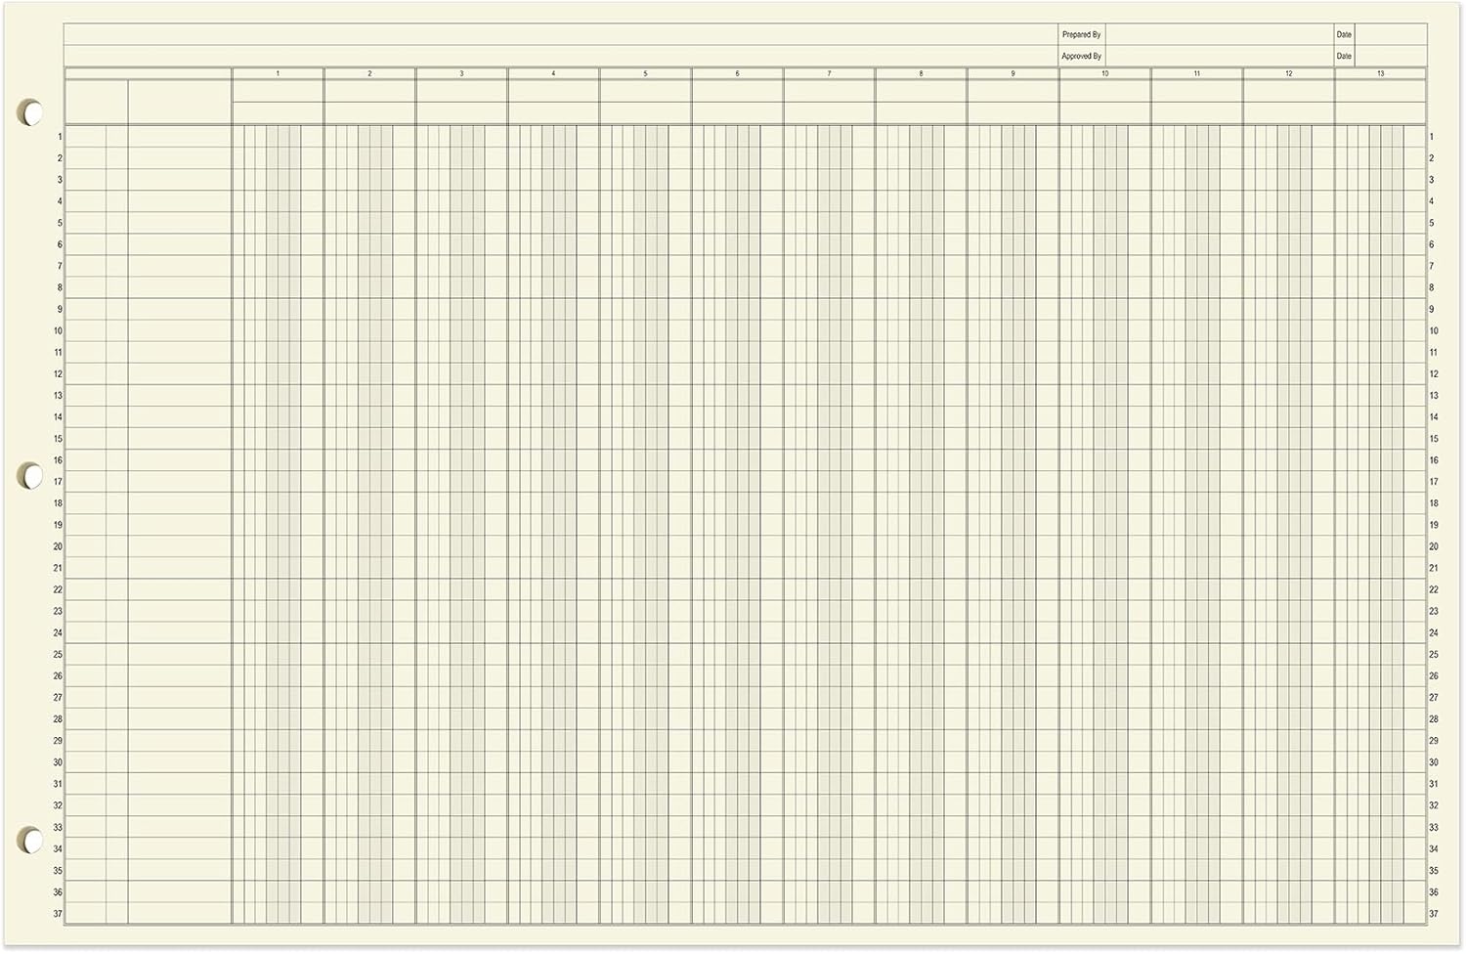
Task: Select column number 4 header
Action: (553, 73)
